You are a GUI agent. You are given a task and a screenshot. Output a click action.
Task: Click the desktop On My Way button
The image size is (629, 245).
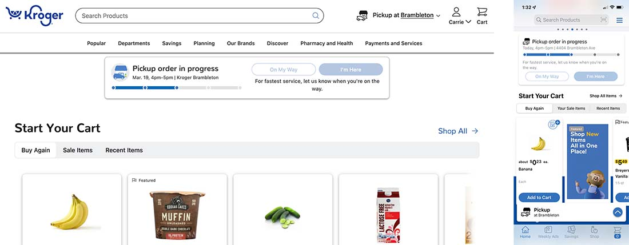point(284,69)
